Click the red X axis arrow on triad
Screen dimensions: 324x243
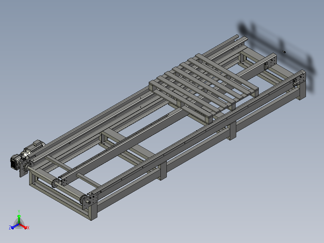(23, 226)
